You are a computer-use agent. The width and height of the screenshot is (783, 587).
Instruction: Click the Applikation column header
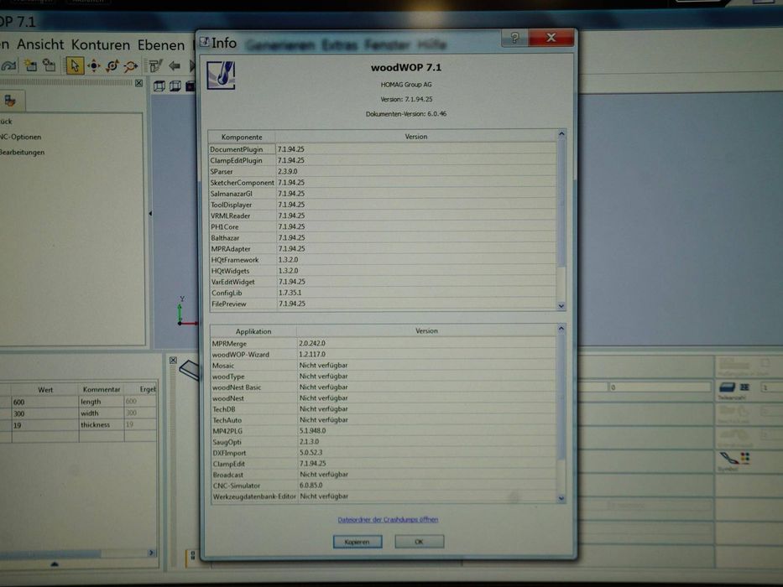click(x=253, y=331)
